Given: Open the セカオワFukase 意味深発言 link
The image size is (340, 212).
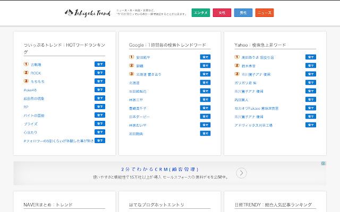Looking at the screenshot, I should 257,108.
